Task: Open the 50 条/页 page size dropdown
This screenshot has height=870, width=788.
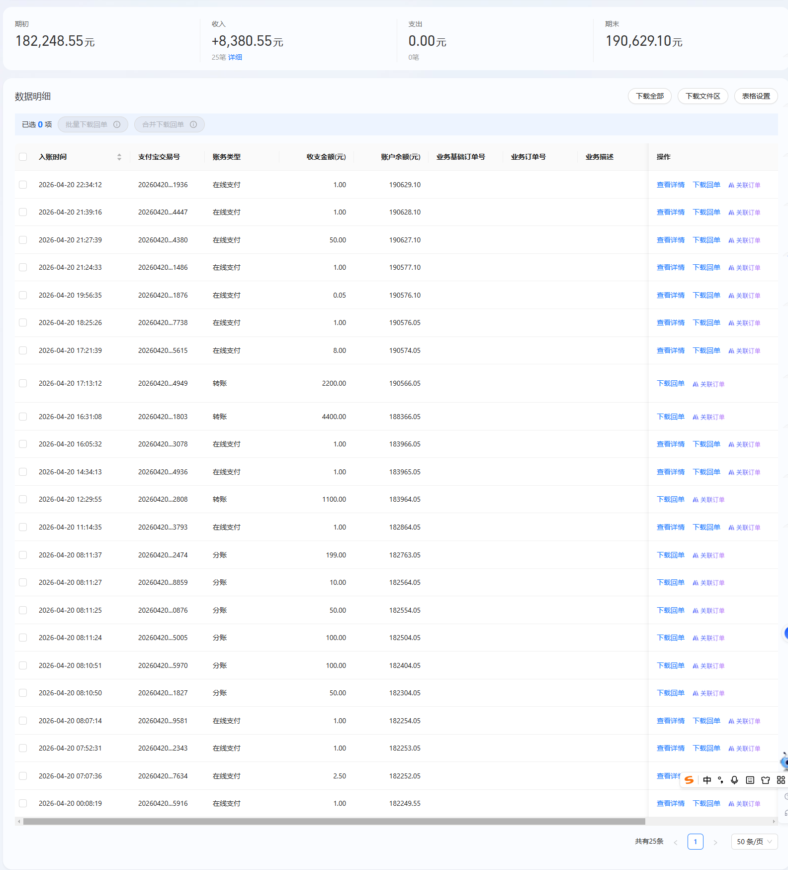Action: click(x=754, y=842)
